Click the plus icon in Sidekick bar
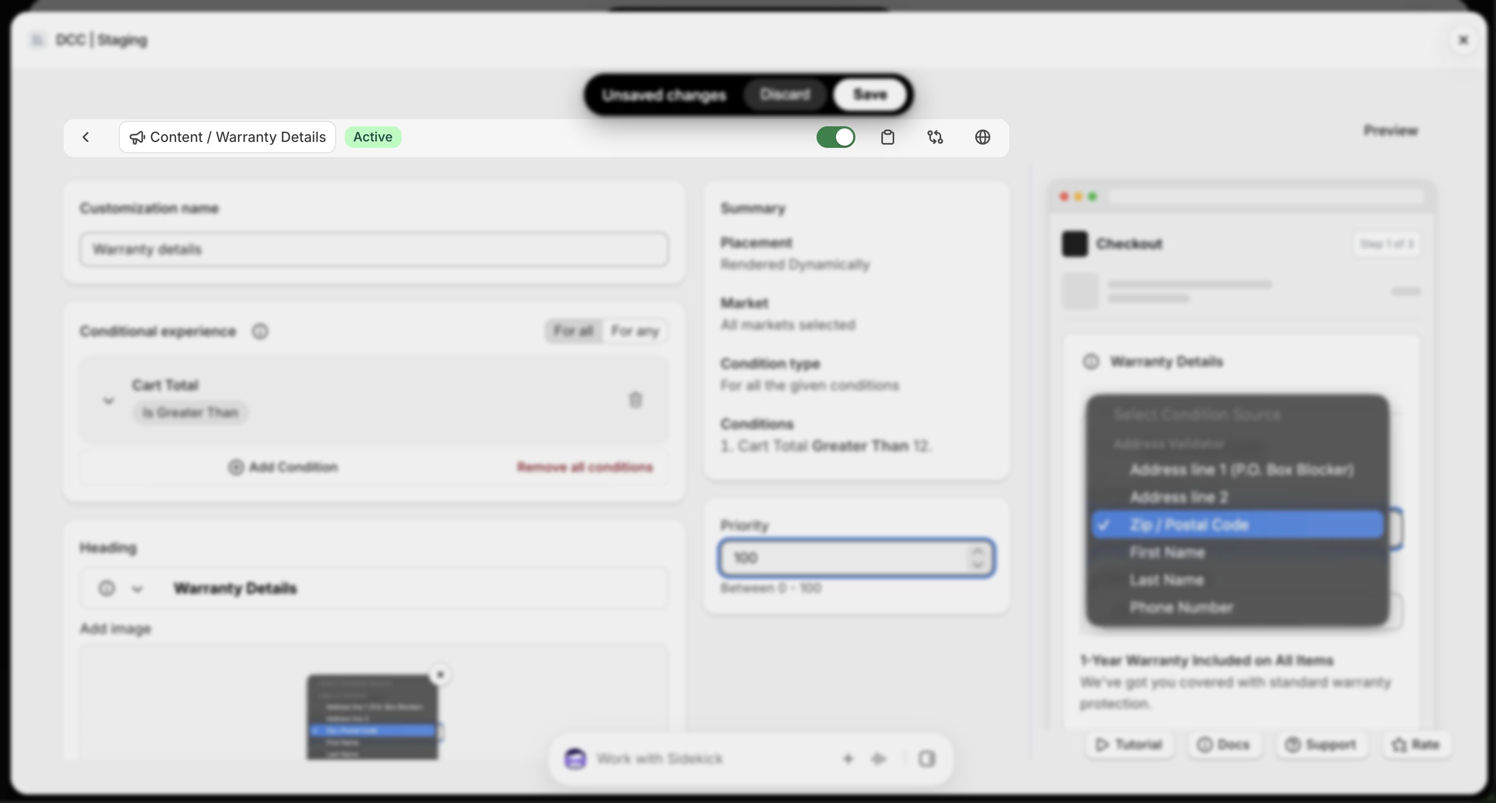 848,758
